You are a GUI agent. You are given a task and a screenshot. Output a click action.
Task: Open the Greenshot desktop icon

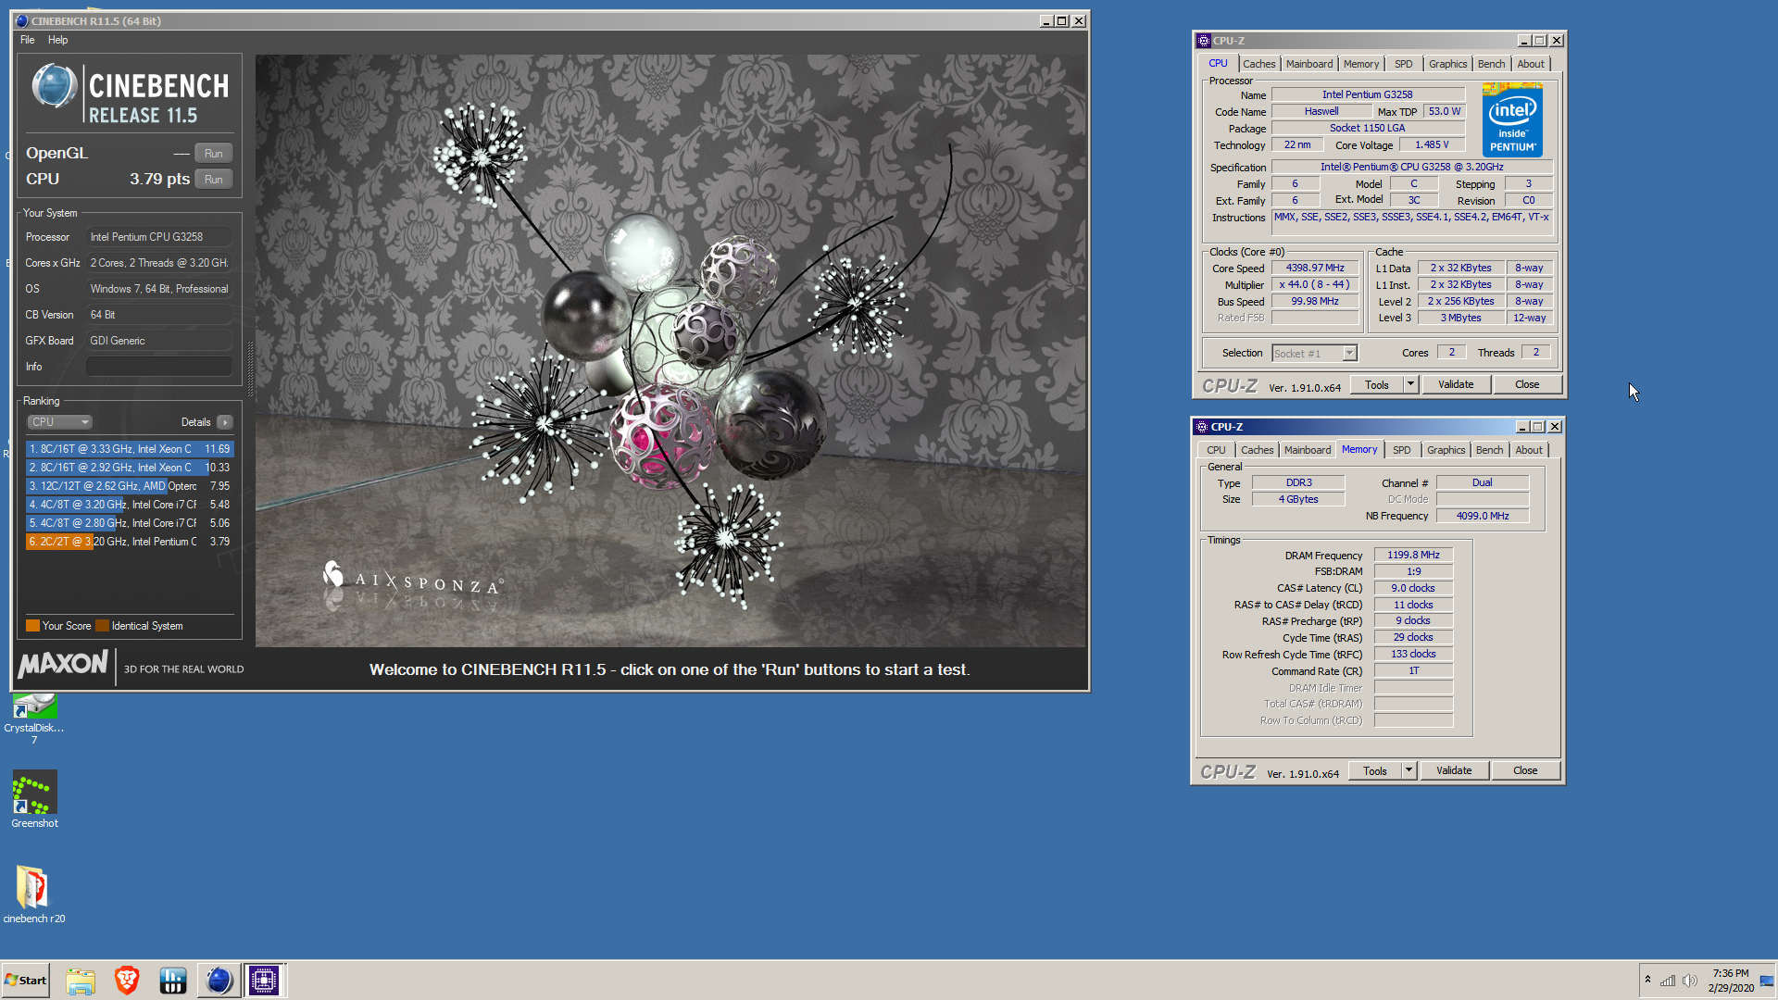tap(34, 799)
